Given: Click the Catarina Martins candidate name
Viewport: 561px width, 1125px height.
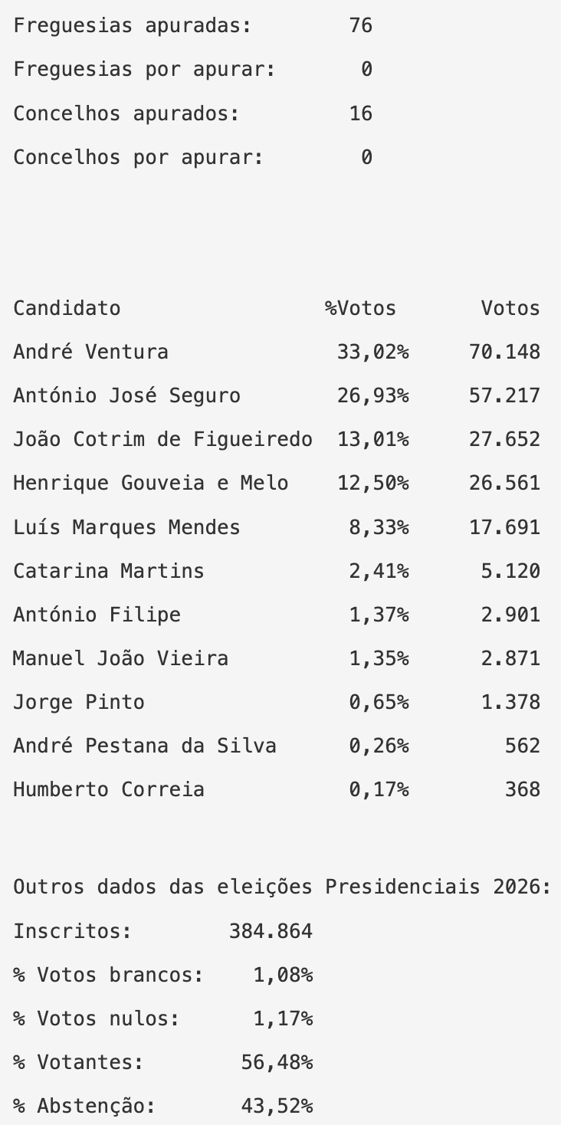Looking at the screenshot, I should 108,571.
